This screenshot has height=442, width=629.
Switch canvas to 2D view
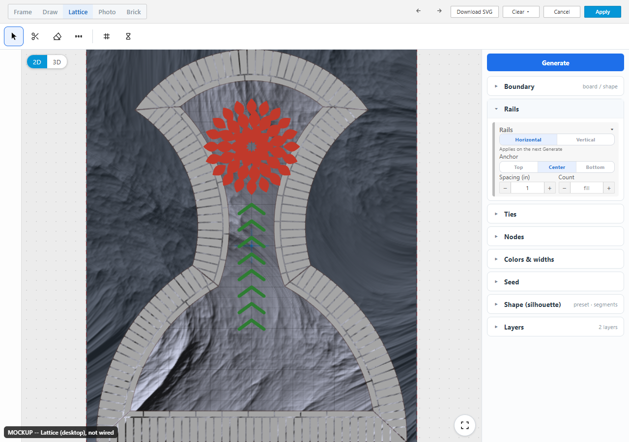[x=37, y=62]
